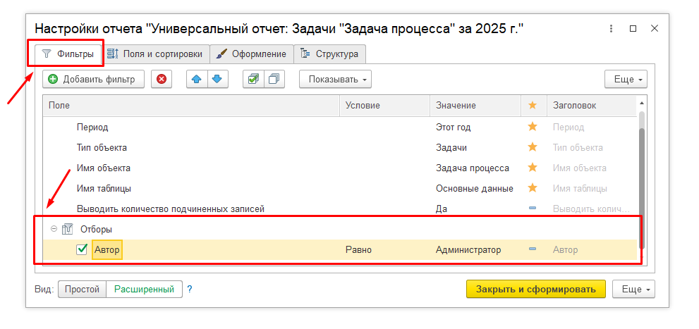The height and width of the screenshot is (329, 699).
Task: Close the report settings window
Action: click(655, 29)
